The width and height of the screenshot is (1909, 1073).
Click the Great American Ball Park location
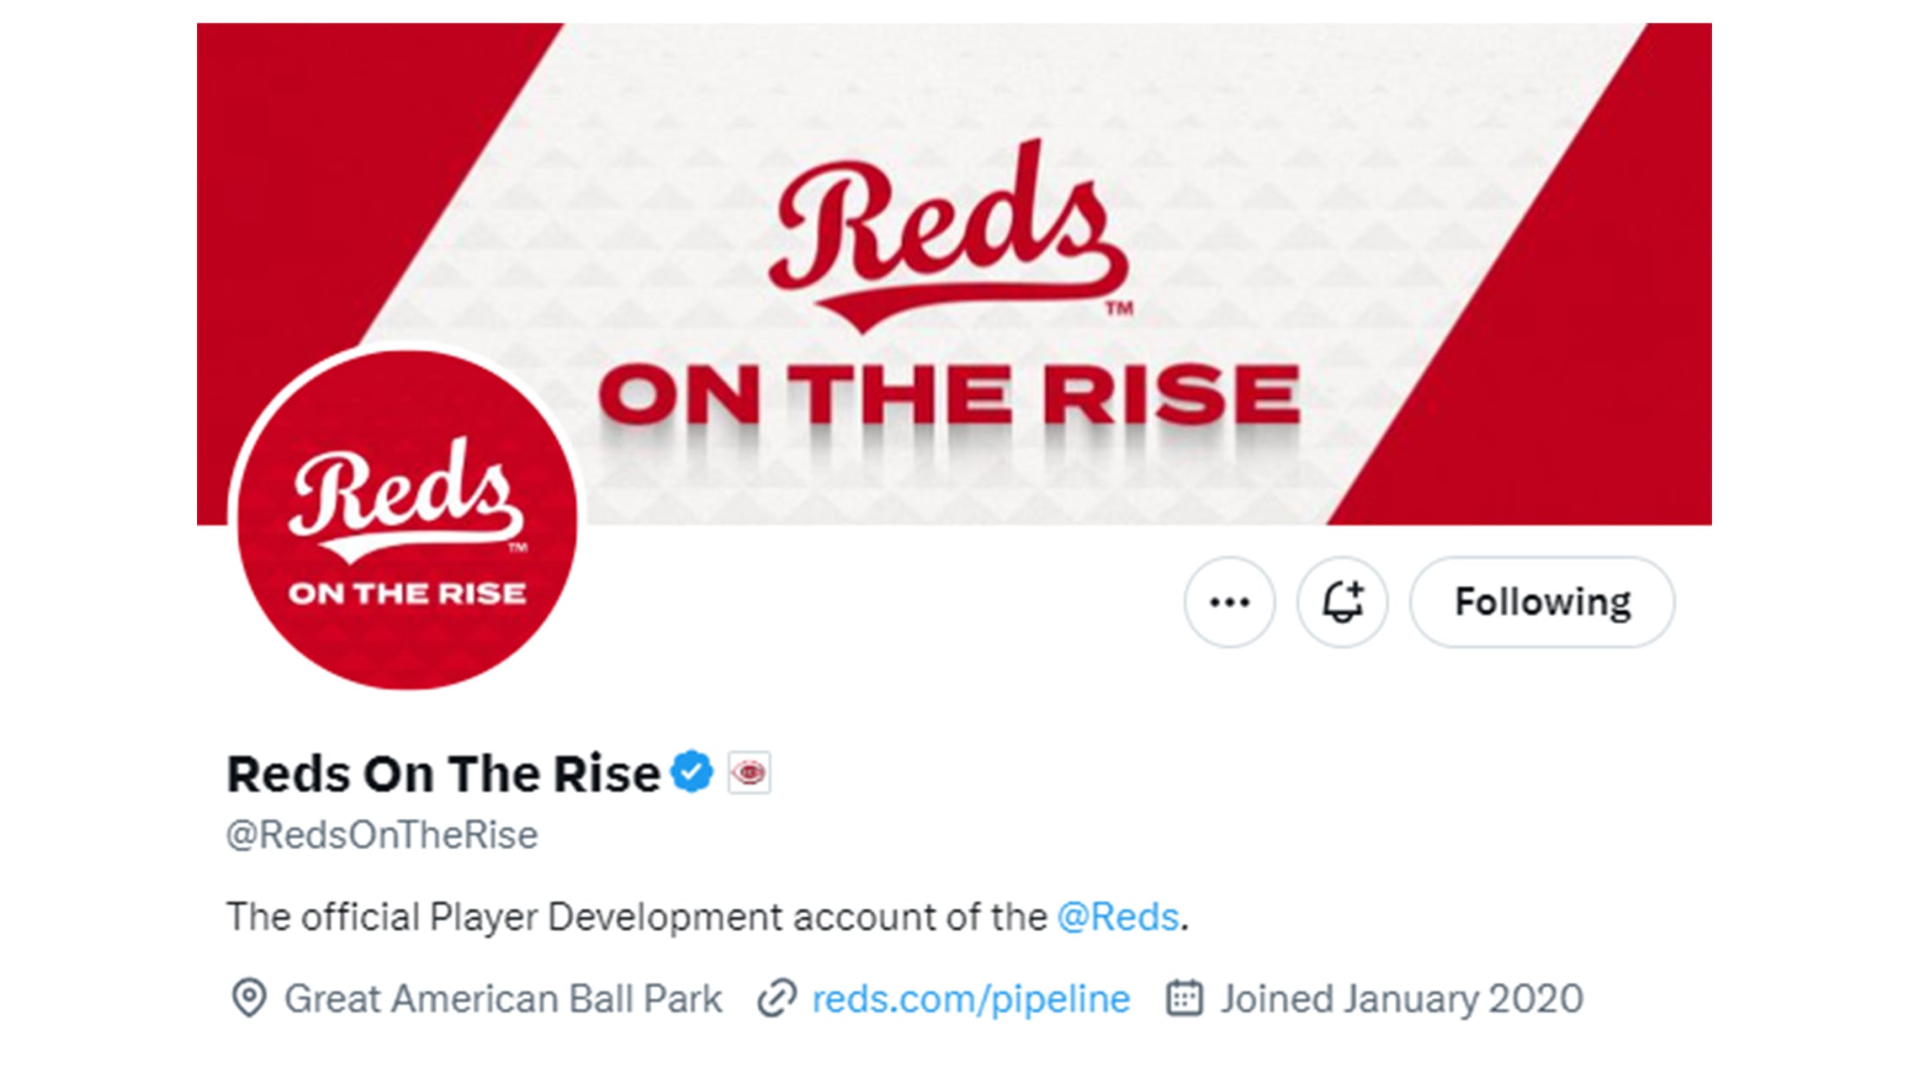[502, 999]
